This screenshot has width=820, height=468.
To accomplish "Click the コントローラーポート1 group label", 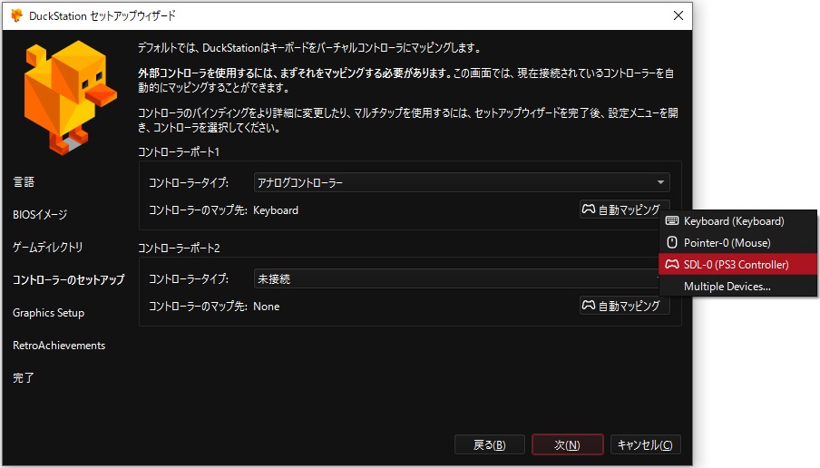I will [179, 151].
